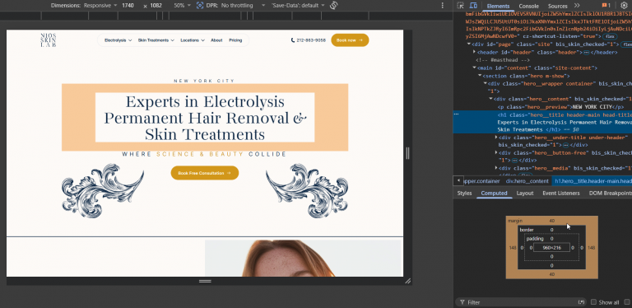Open the 50% zoom dropdown
This screenshot has width=632, height=308.
point(182,6)
